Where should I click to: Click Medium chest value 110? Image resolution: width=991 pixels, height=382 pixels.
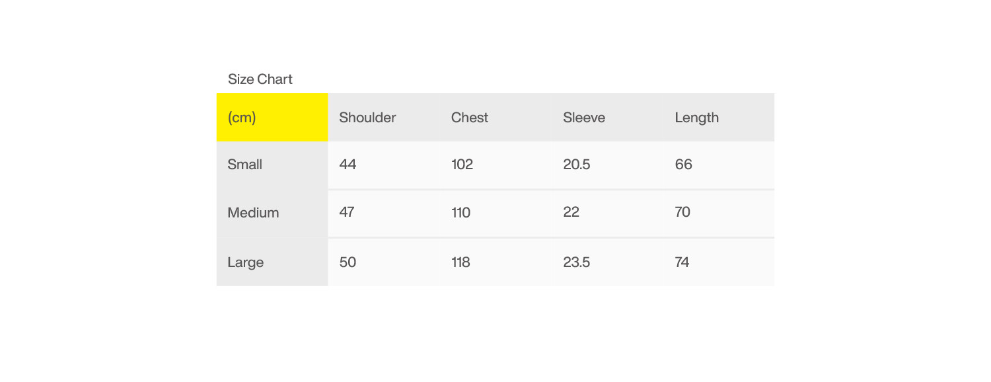click(x=461, y=212)
